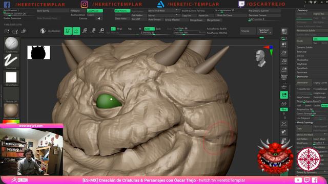Click the Move view icon in right shelf
328x184 pixels.
tap(284, 132)
